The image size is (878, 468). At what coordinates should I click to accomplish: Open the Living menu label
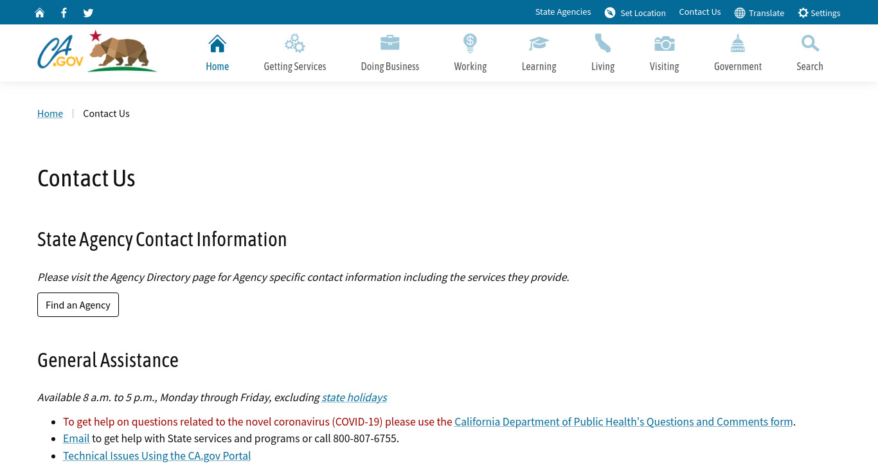point(603,66)
